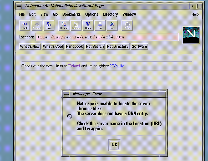
Task: Click the What's Cool directory button
Action: coord(53,47)
